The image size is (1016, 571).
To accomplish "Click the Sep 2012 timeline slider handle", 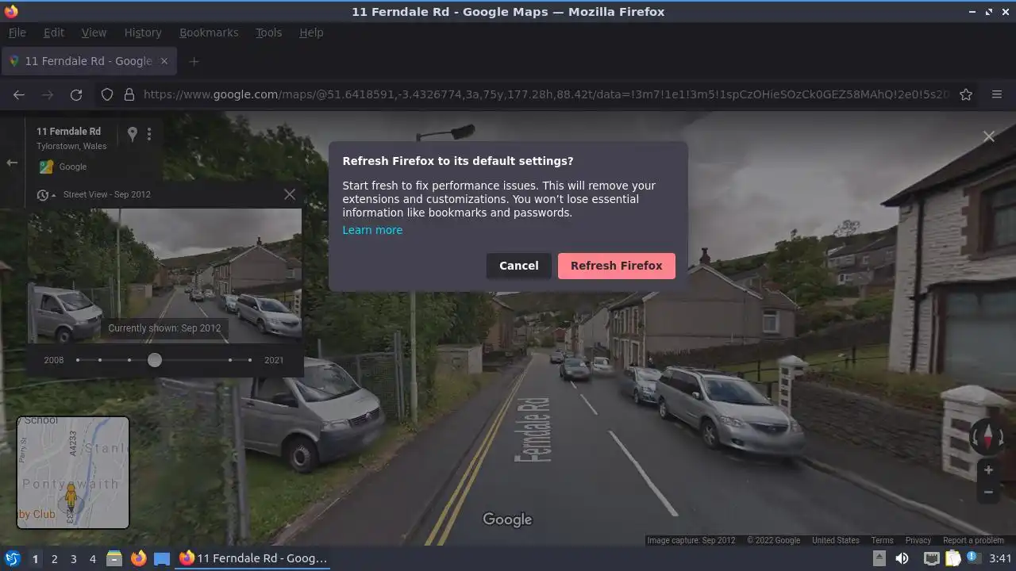I will (x=155, y=360).
